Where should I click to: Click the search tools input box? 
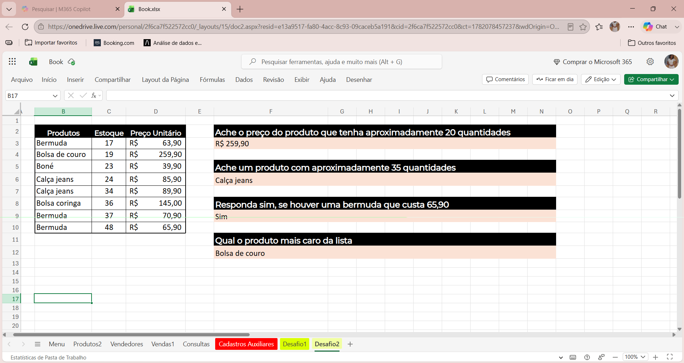pos(341,62)
